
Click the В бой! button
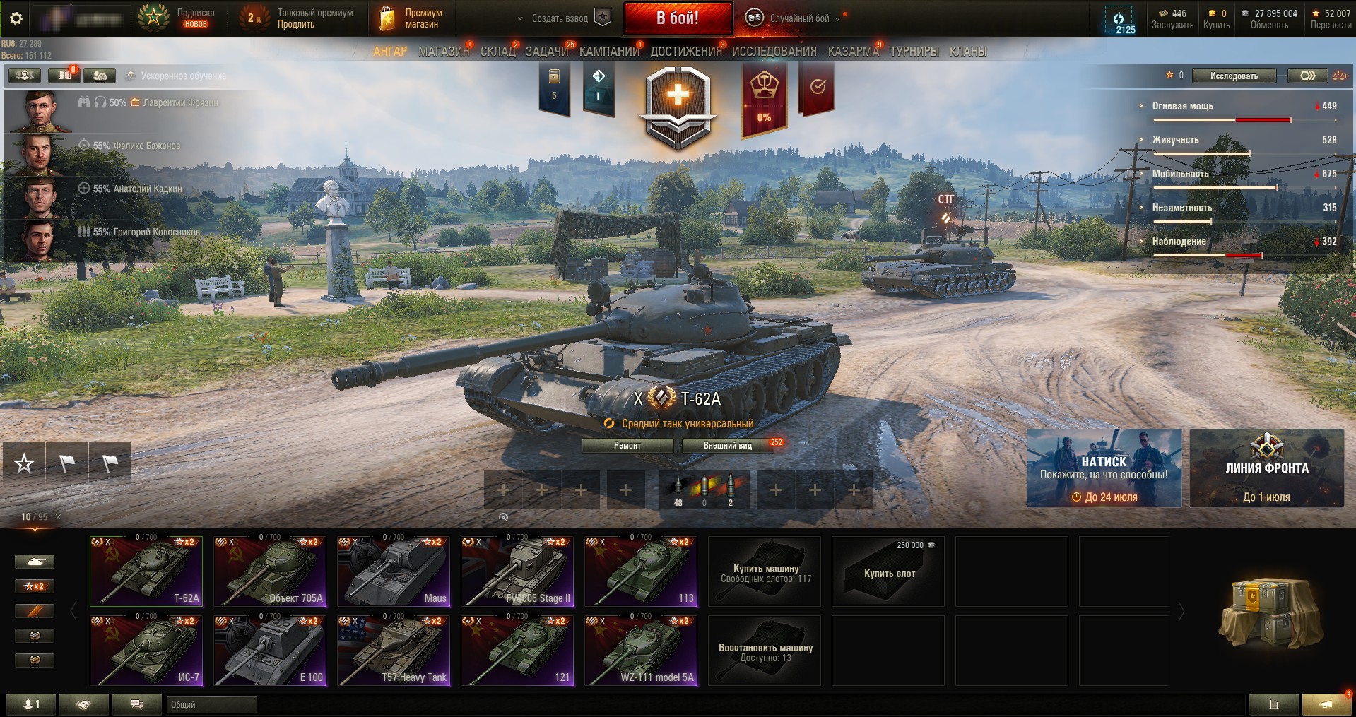point(678,18)
